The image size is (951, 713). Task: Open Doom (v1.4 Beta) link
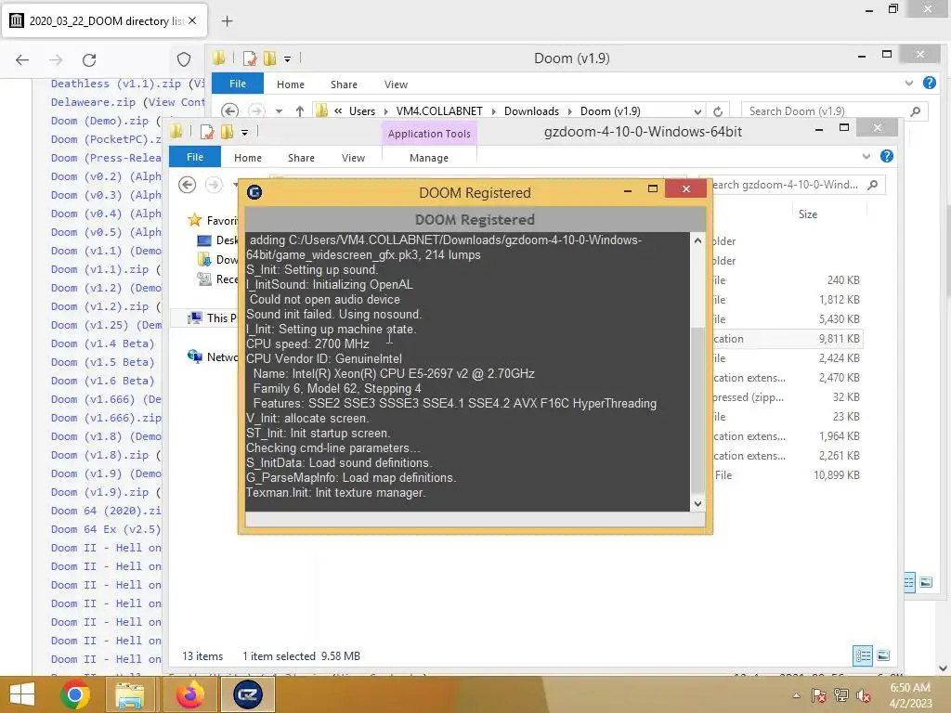pyautogui.click(x=102, y=344)
